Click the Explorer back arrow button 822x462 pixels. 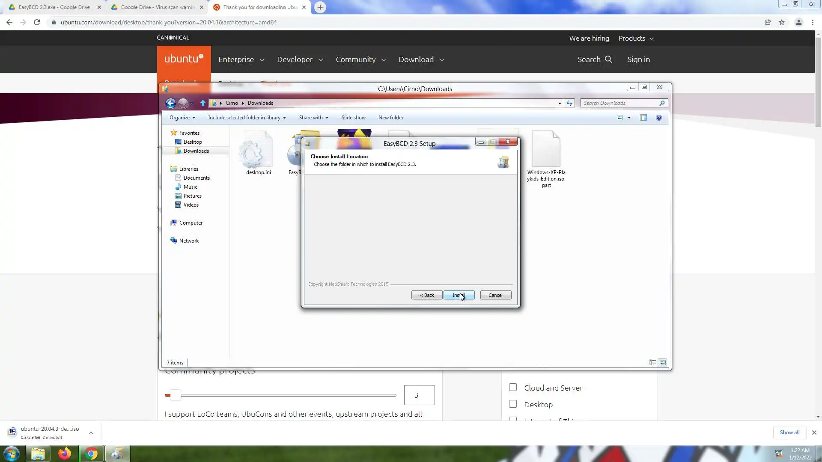(170, 103)
